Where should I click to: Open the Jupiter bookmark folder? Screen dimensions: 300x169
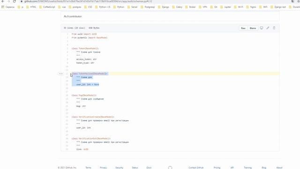pos(226,7)
